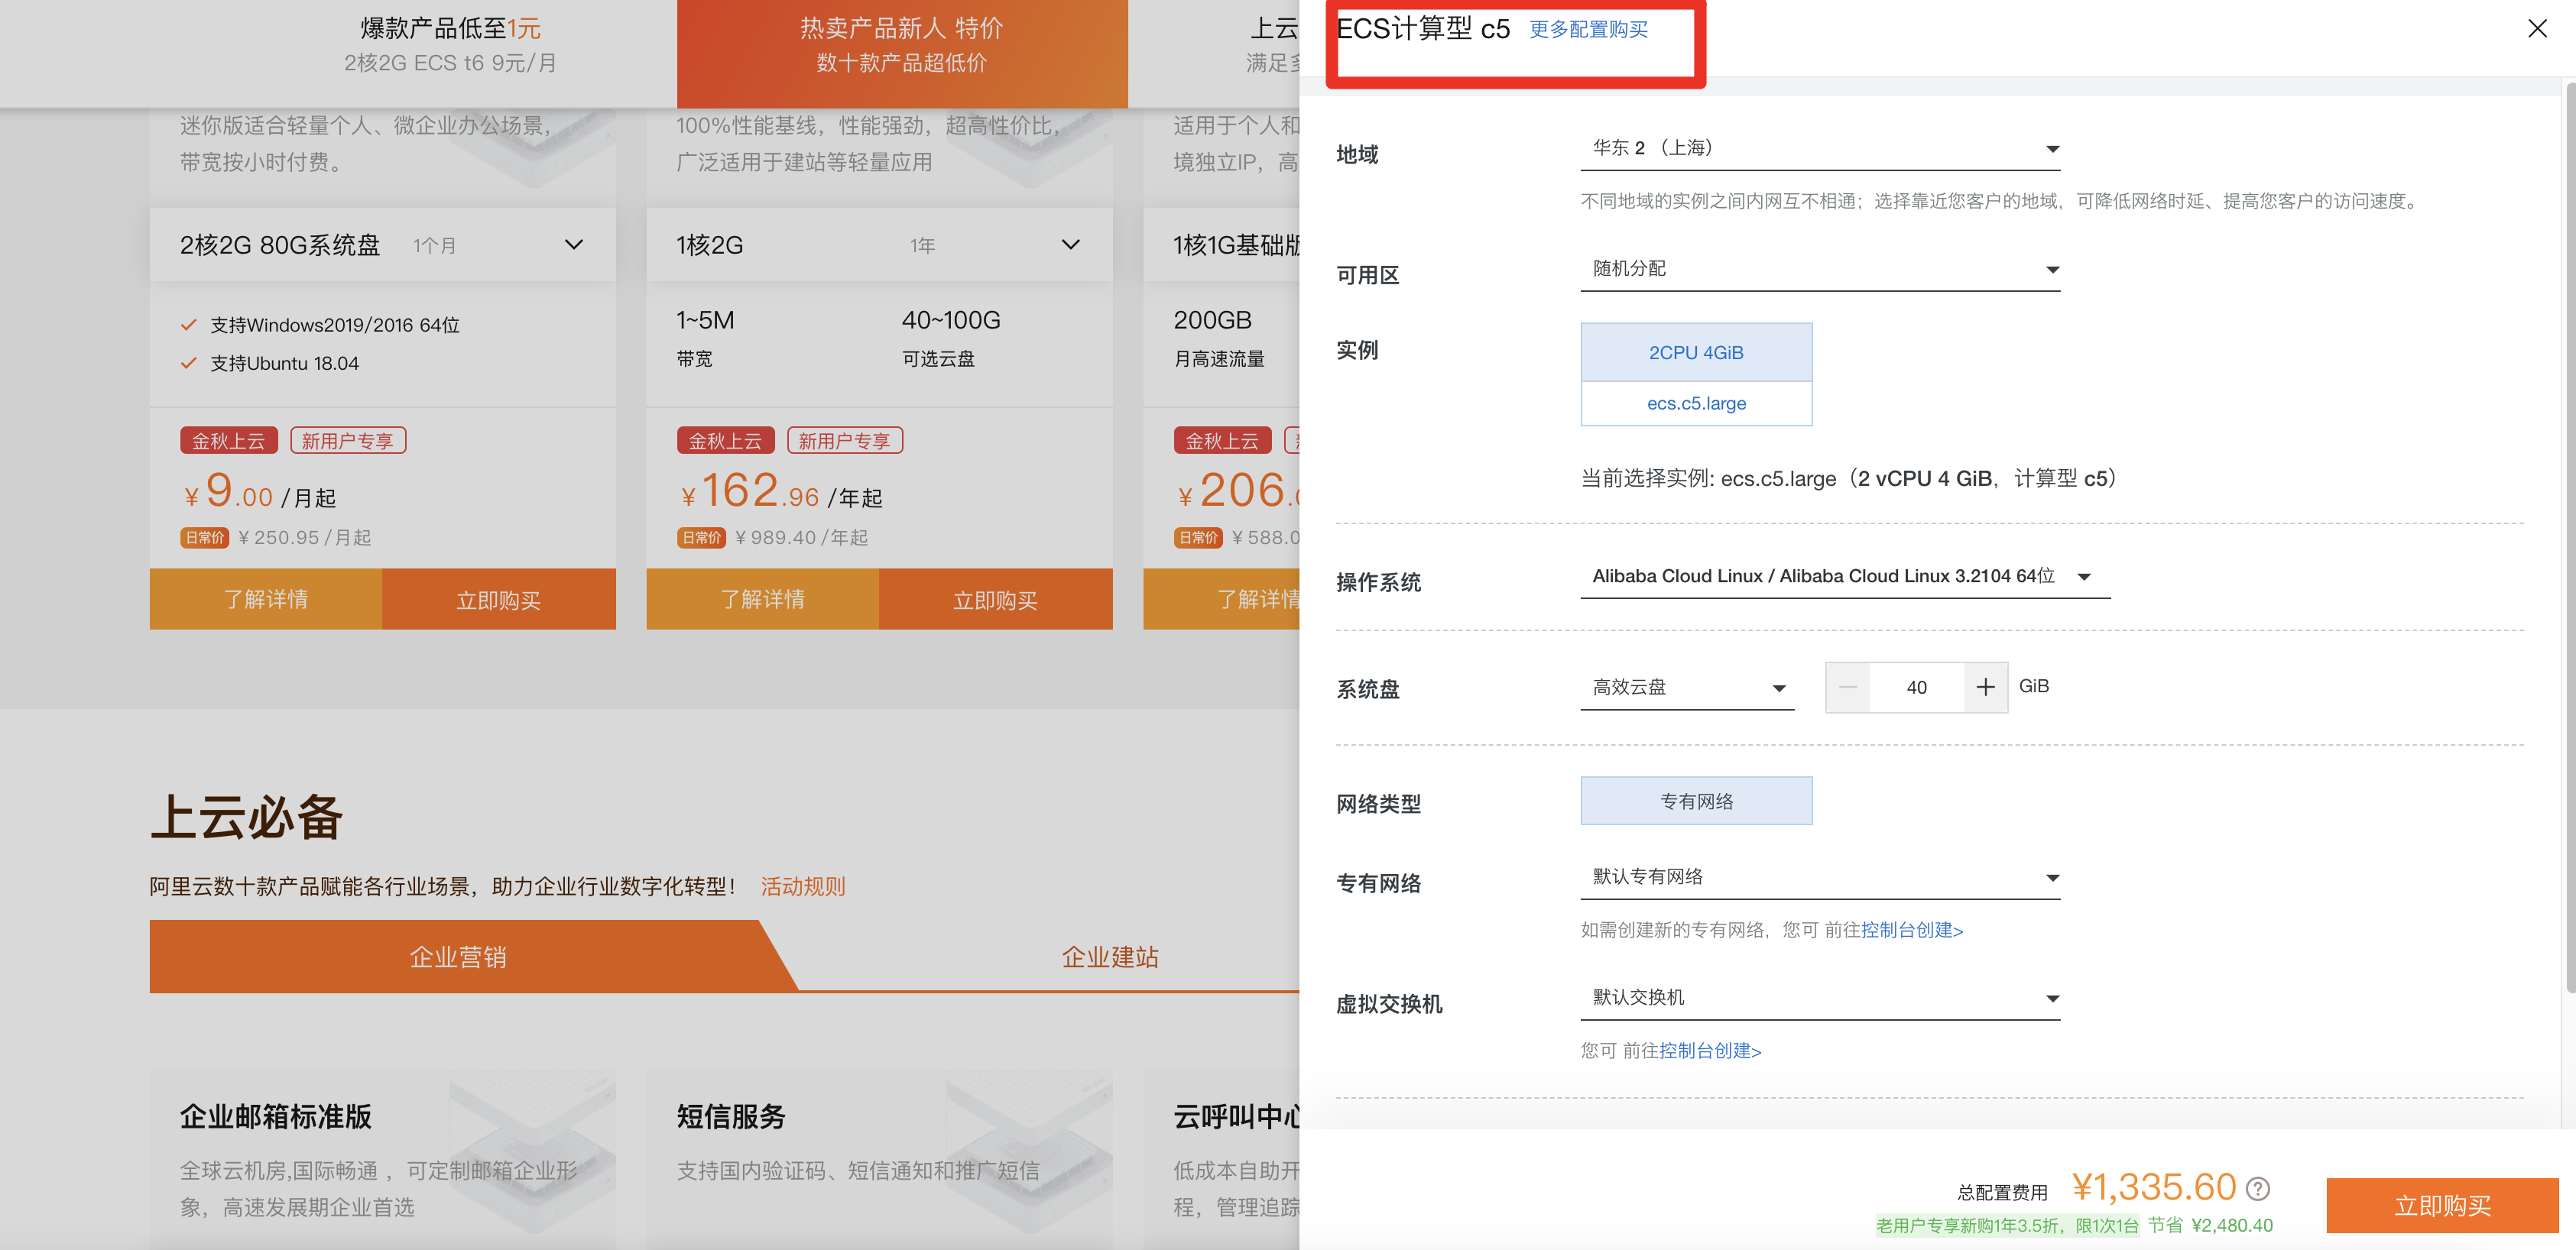The image size is (2576, 1250).
Task: Expand the 1核2G 1年 selector
Action: pyautogui.click(x=879, y=244)
